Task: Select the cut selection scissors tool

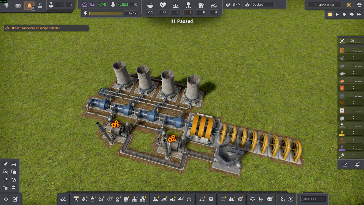Action: coord(6,172)
